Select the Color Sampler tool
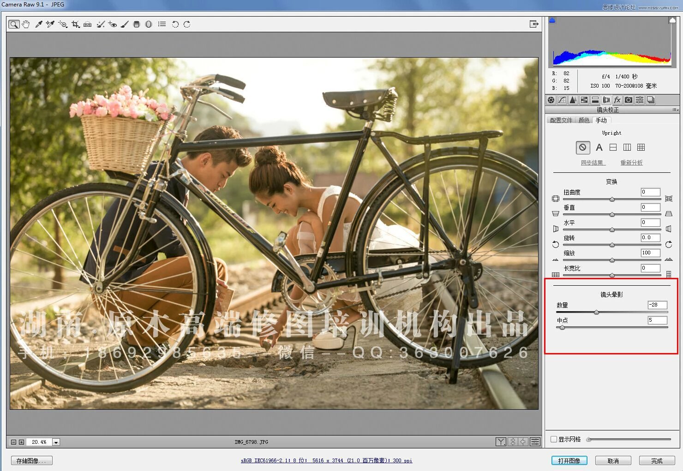The height and width of the screenshot is (471, 683). tap(50, 24)
